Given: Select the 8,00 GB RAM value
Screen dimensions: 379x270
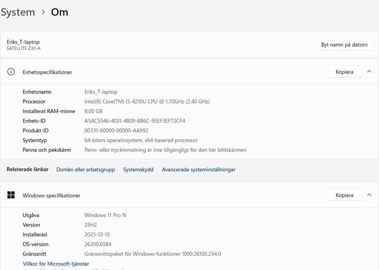Looking at the screenshot, I should click(93, 111).
